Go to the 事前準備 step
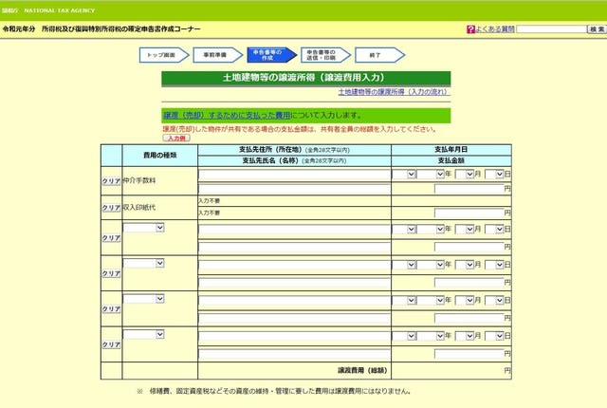 [x=218, y=55]
